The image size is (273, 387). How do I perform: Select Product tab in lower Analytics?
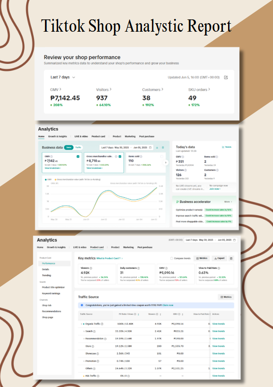point(115,247)
